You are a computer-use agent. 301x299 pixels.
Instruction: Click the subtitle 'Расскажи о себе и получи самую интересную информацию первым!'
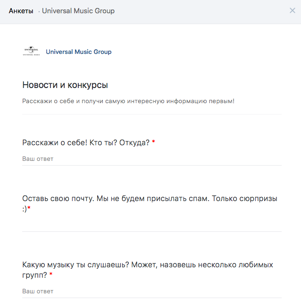coord(128,101)
